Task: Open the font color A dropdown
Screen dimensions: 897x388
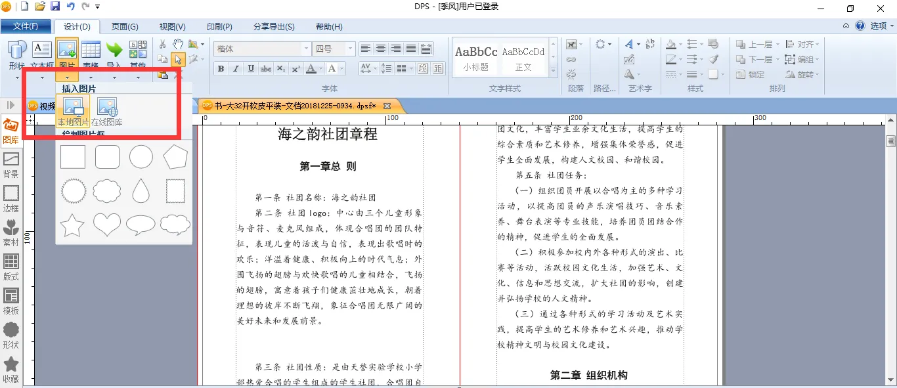Action: pos(320,69)
